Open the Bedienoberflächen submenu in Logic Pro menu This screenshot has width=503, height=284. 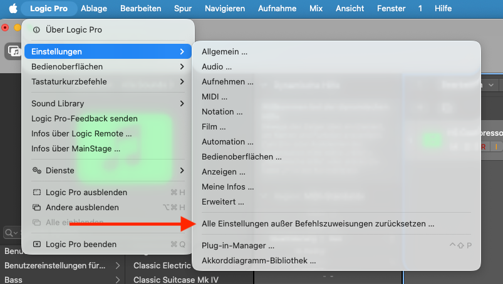point(108,66)
